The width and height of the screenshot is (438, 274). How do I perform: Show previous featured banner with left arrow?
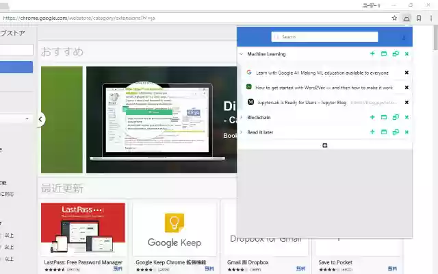click(41, 119)
